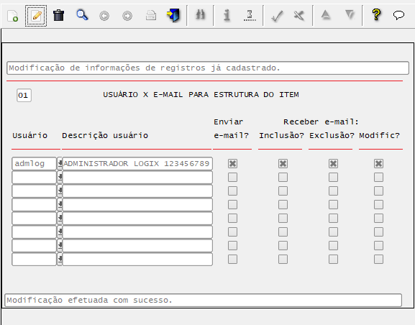Uncheck Enviar e-mail for admlog

(232, 163)
